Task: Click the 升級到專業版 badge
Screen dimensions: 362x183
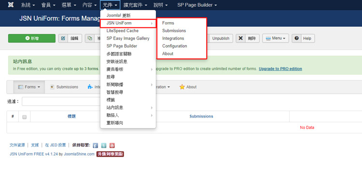Action: tap(110, 154)
